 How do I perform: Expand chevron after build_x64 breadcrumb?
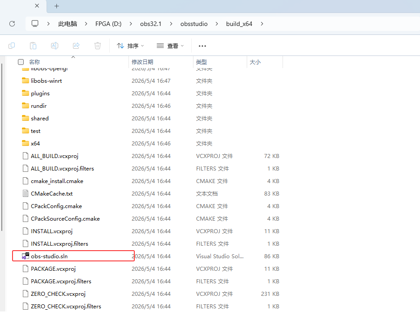pos(262,24)
